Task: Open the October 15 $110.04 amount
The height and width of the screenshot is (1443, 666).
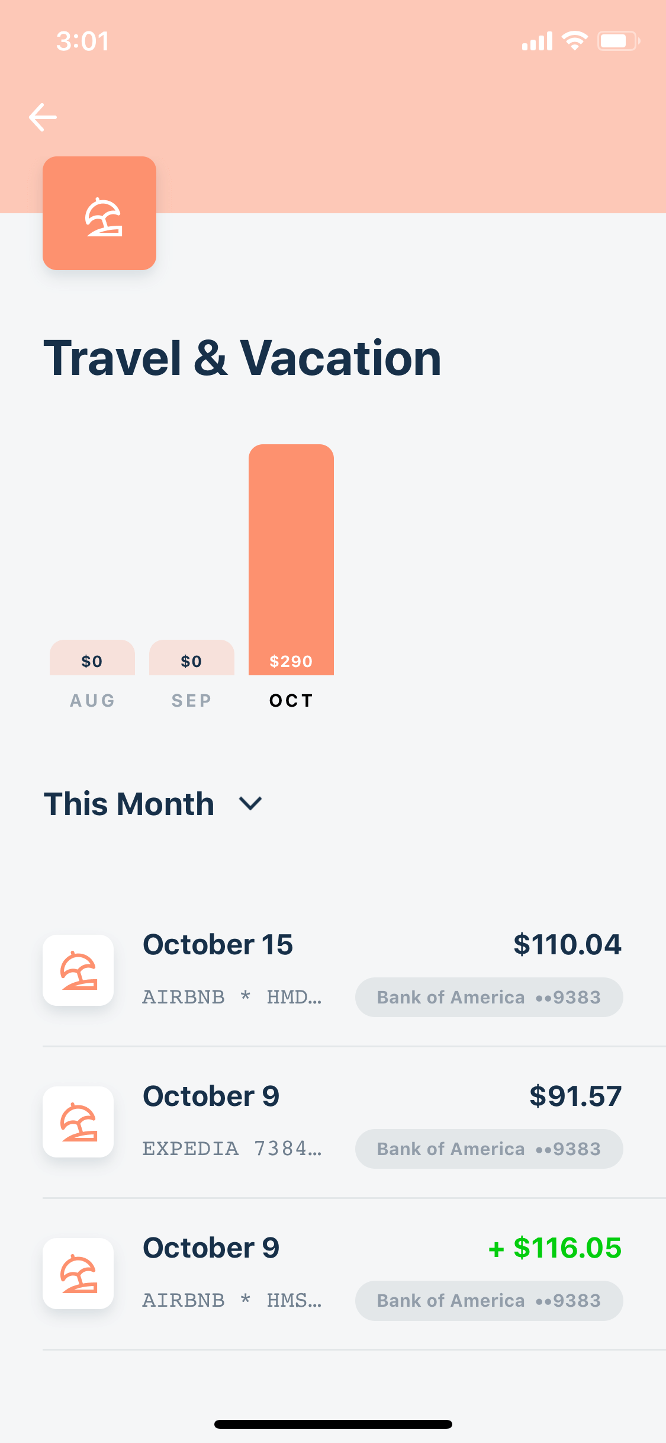Action: point(567,945)
